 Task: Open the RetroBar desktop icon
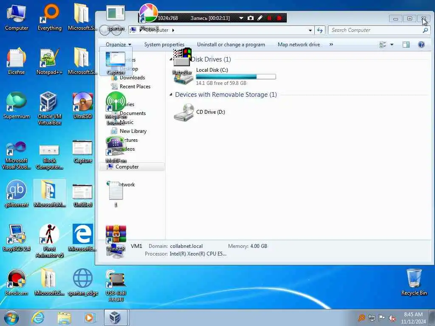tap(182, 62)
